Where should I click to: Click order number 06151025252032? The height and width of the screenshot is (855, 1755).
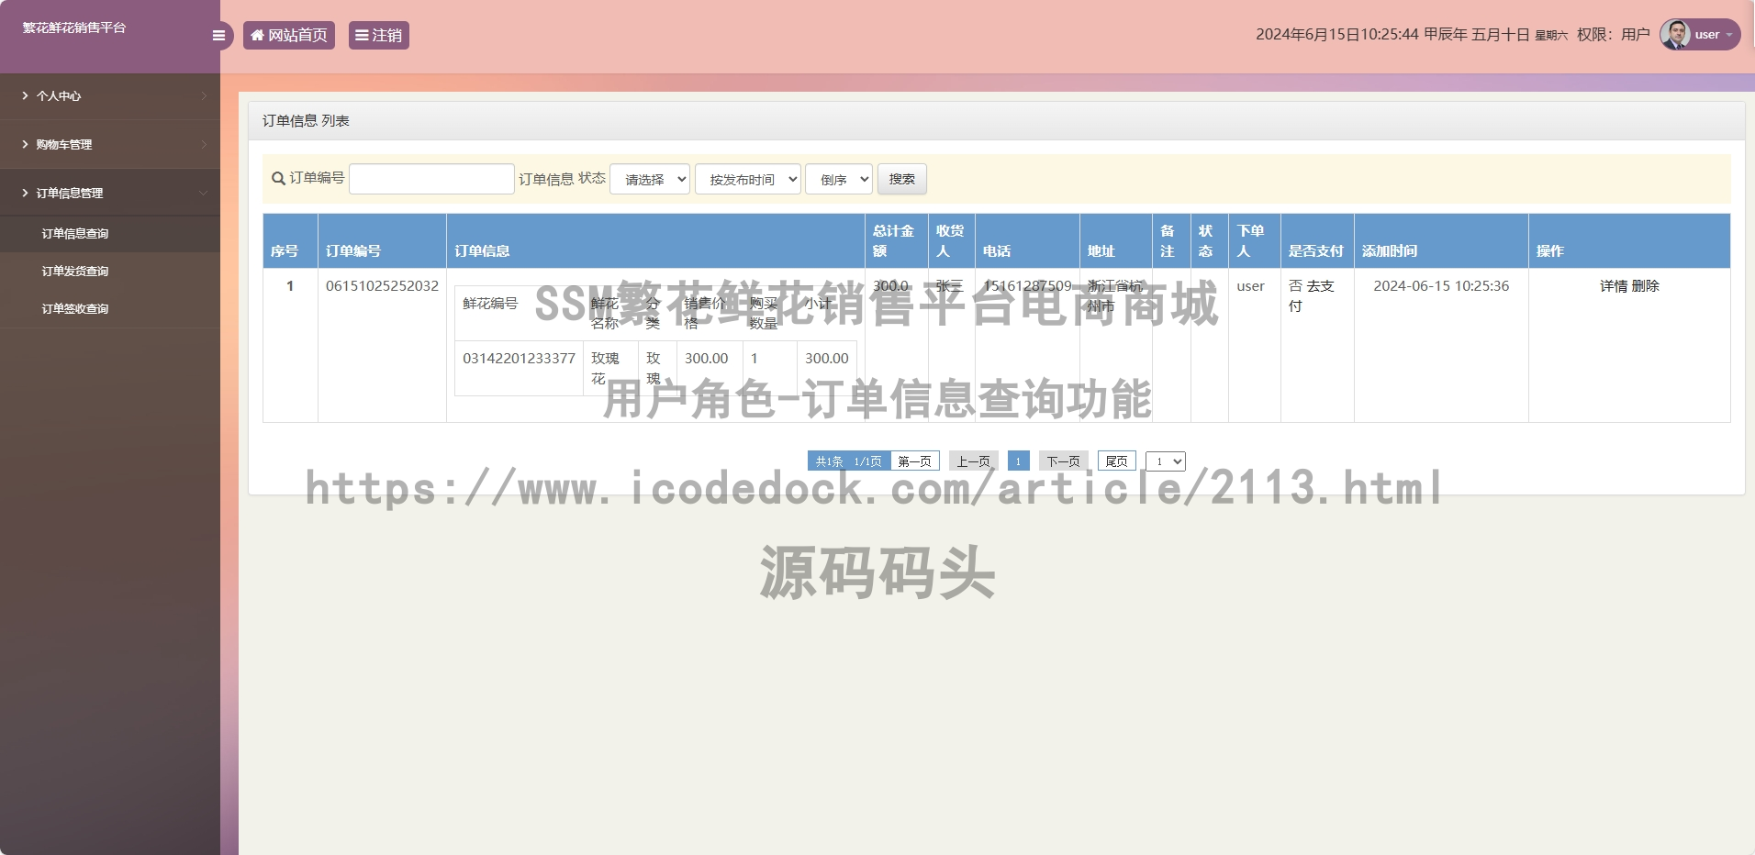pos(382,286)
